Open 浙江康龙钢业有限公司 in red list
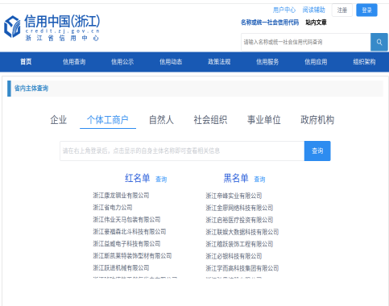 [121, 196]
